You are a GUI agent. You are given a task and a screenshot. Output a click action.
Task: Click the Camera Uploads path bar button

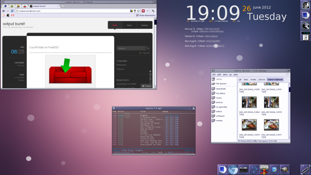point(275,80)
